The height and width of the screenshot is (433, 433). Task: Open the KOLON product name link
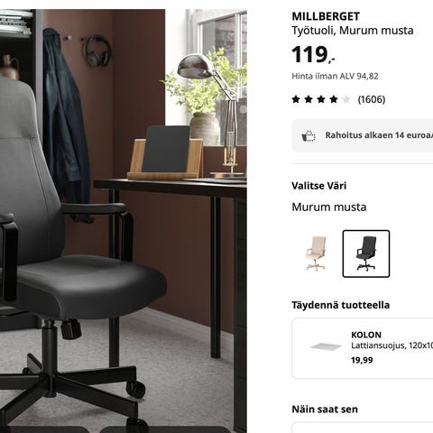tap(366, 335)
